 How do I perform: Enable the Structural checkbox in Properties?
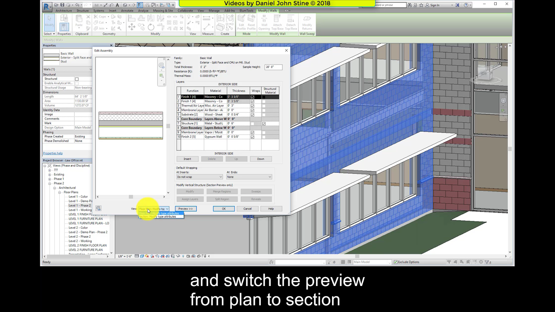tap(77, 79)
